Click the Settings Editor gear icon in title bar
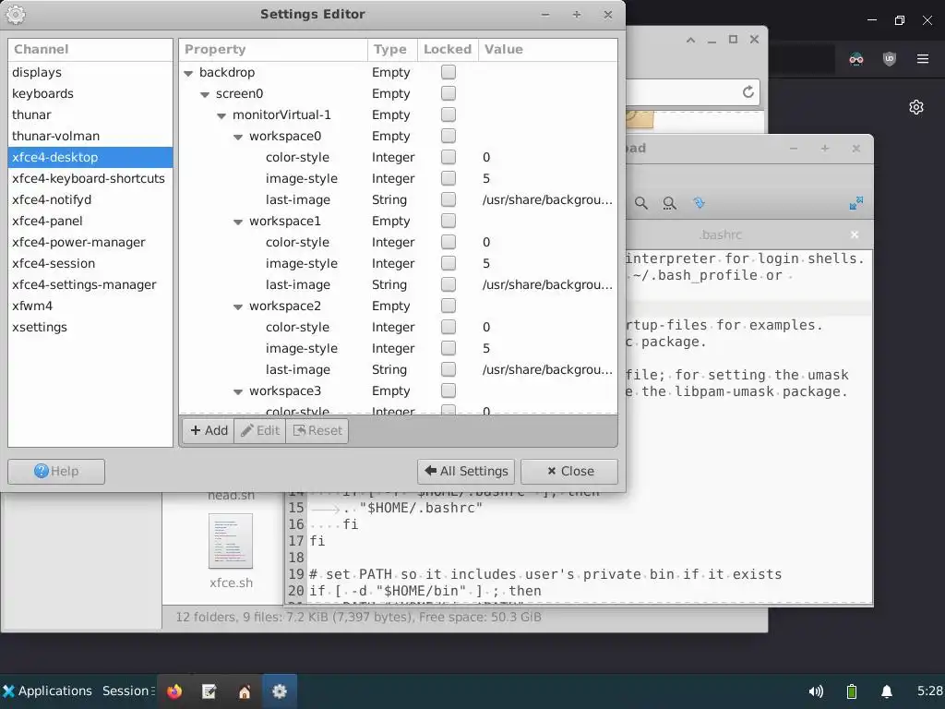The width and height of the screenshot is (945, 709). point(16,15)
